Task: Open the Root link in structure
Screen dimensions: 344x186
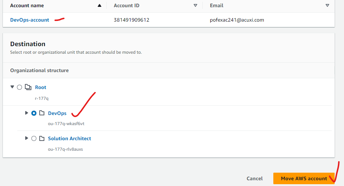Action: tap(41, 87)
